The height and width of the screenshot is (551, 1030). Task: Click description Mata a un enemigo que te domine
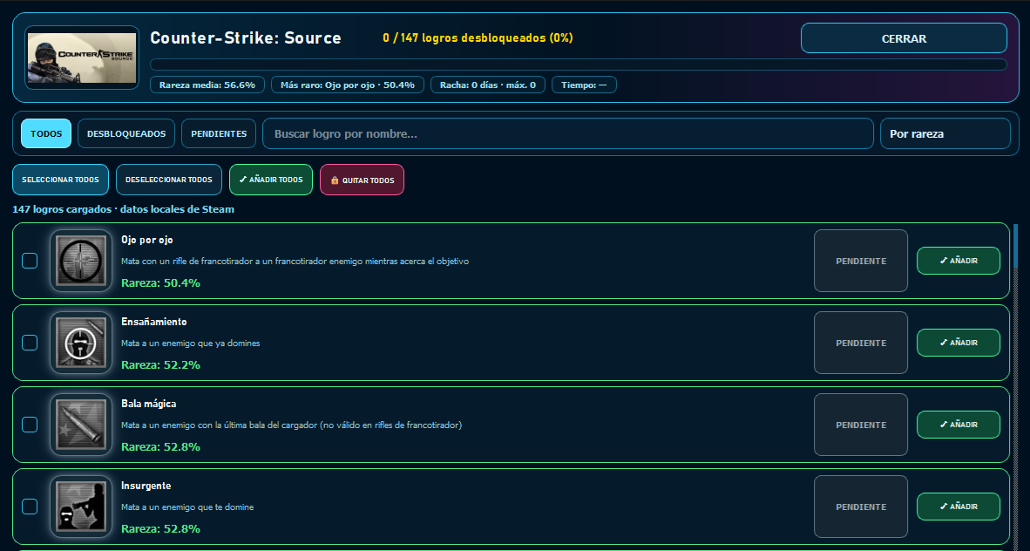click(x=187, y=507)
